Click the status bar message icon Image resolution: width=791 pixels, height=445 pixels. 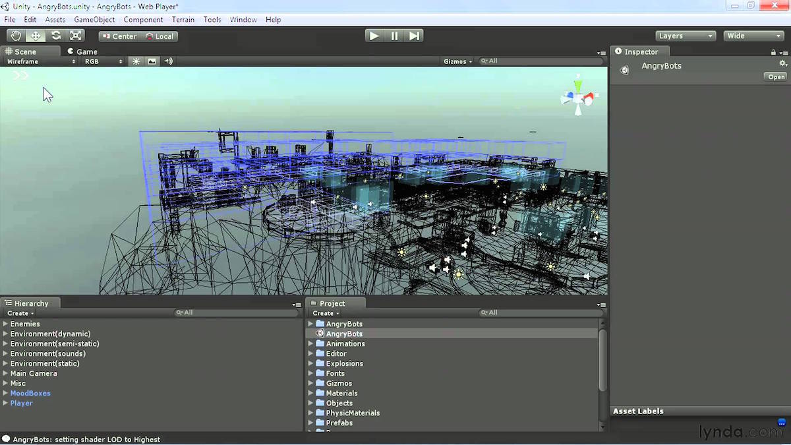coord(6,439)
